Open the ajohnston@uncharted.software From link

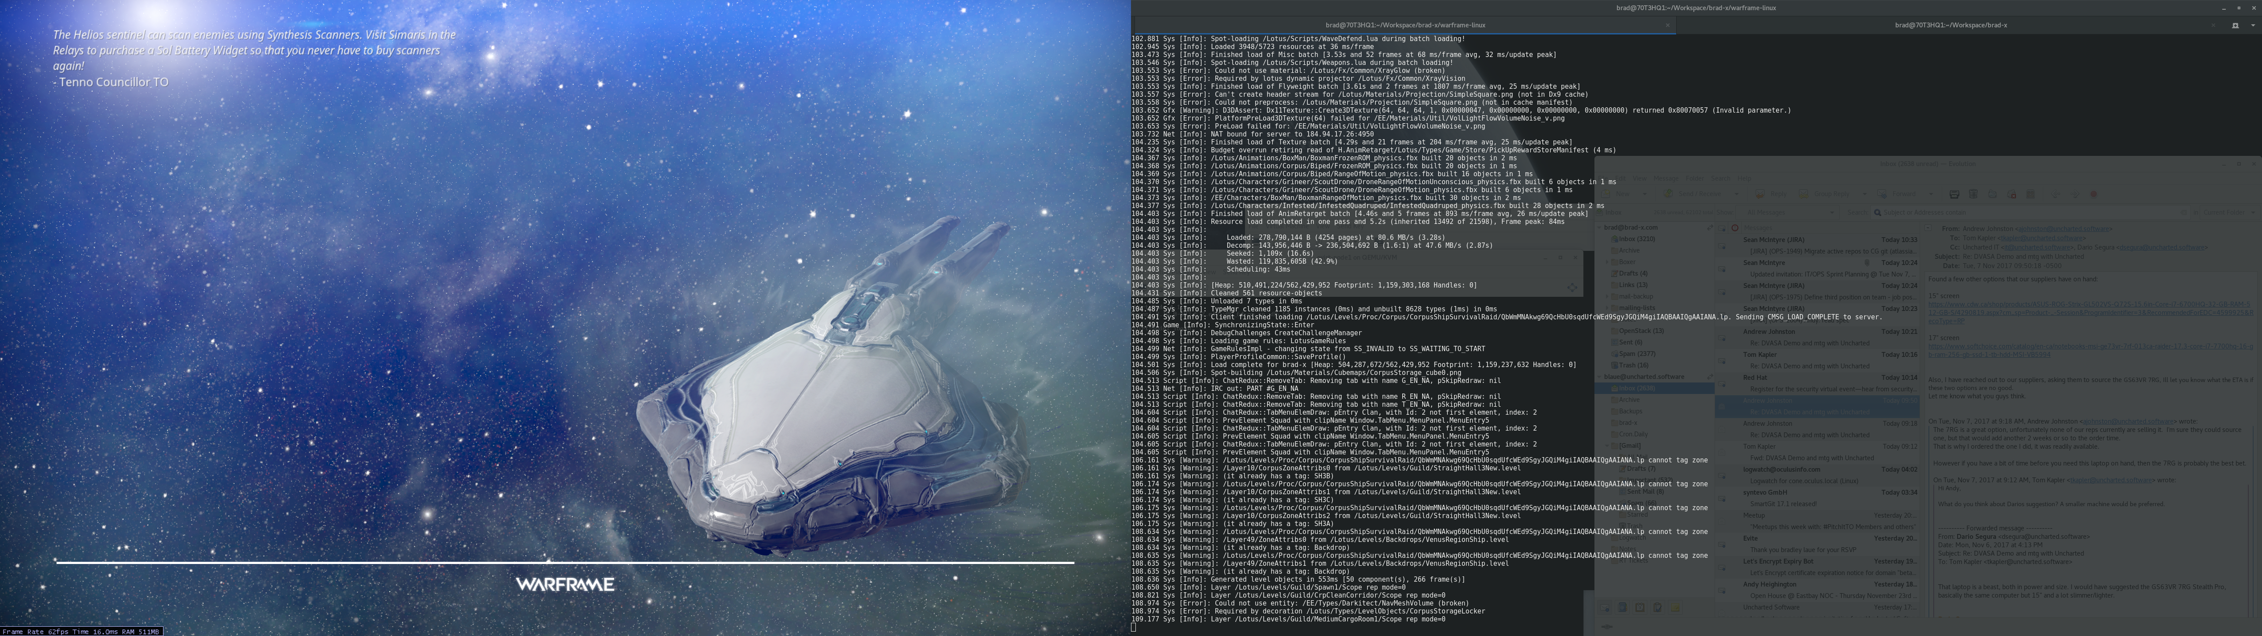pyautogui.click(x=2064, y=228)
